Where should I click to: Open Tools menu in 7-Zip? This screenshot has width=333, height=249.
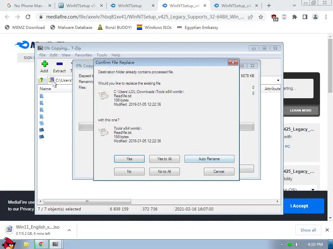point(102,55)
